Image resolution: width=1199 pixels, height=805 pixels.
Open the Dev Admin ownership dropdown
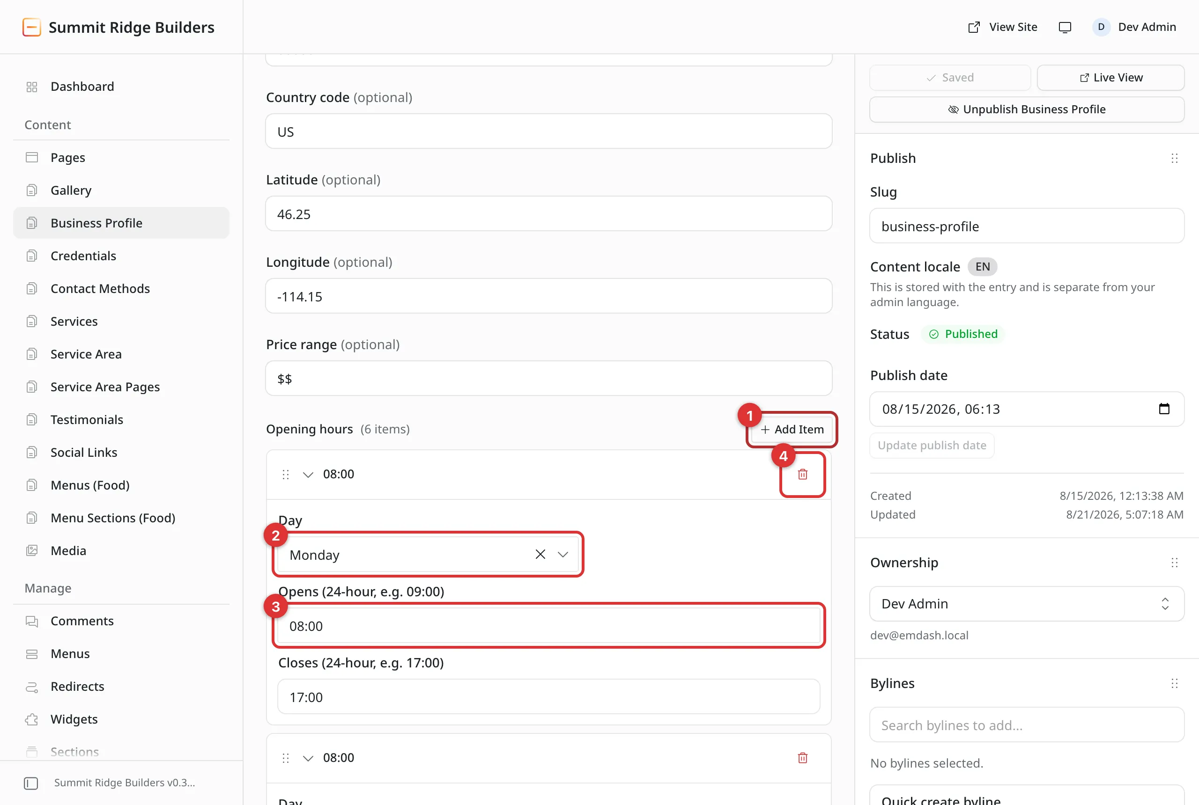1027,604
